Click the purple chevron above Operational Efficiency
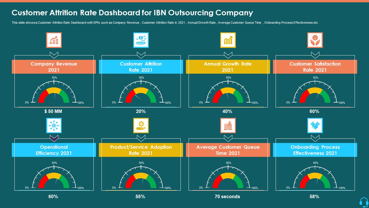The height and width of the screenshot is (208, 369). click(x=54, y=138)
